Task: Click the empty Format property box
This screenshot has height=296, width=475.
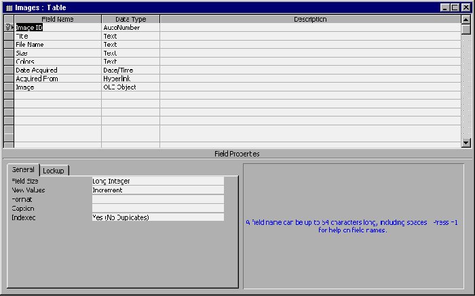Action: (x=157, y=200)
